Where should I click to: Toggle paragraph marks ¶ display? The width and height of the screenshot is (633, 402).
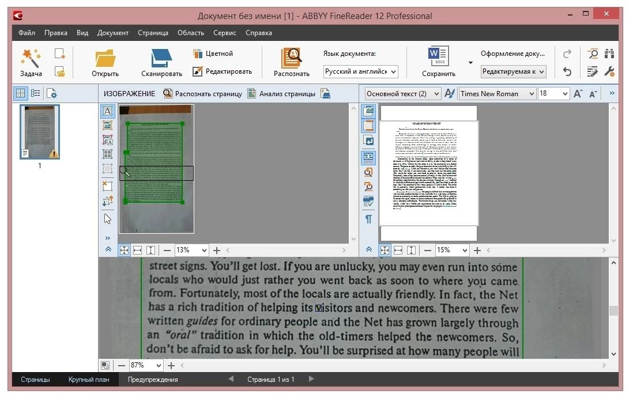click(x=368, y=219)
